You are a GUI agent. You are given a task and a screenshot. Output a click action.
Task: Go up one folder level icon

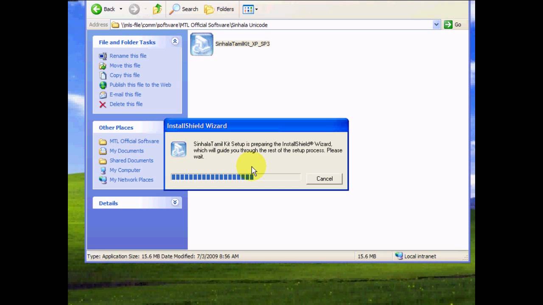(157, 9)
